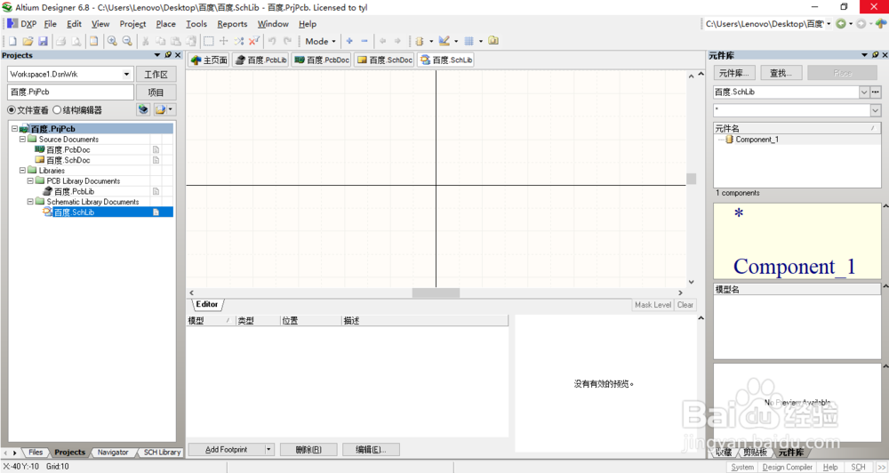Pin the 元件库 library panel
The image size is (889, 473).
coord(876,55)
